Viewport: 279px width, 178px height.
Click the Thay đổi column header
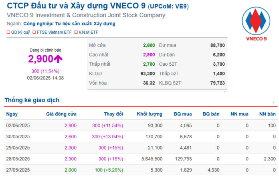[x=113, y=114]
